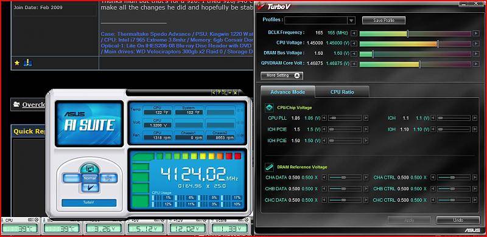Click the monitor icon above Normal in AI Suite
Screen dimensions: 487x237
pos(89,169)
